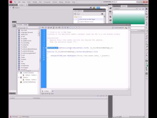The width and height of the screenshot is (157, 118).
Task: Select the Pen tool in Tools panel
Action: 147,23
